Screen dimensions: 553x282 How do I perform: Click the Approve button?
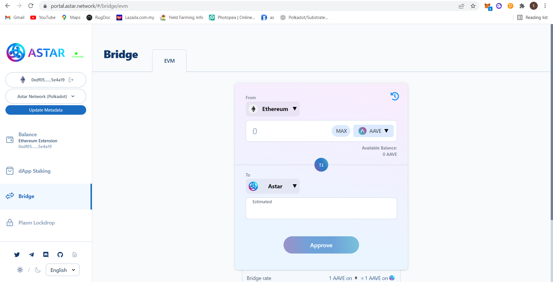click(321, 245)
